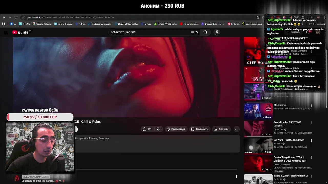Open the on-screen keyboard in search box
328x184 pixels.
pyautogui.click(x=192, y=32)
